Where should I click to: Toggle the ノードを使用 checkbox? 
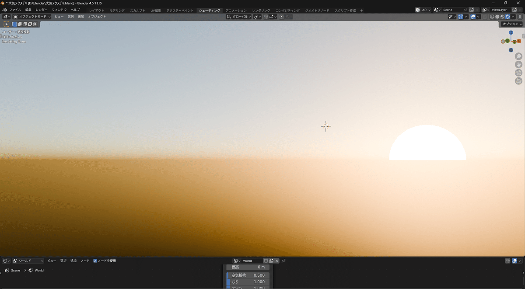click(x=95, y=261)
